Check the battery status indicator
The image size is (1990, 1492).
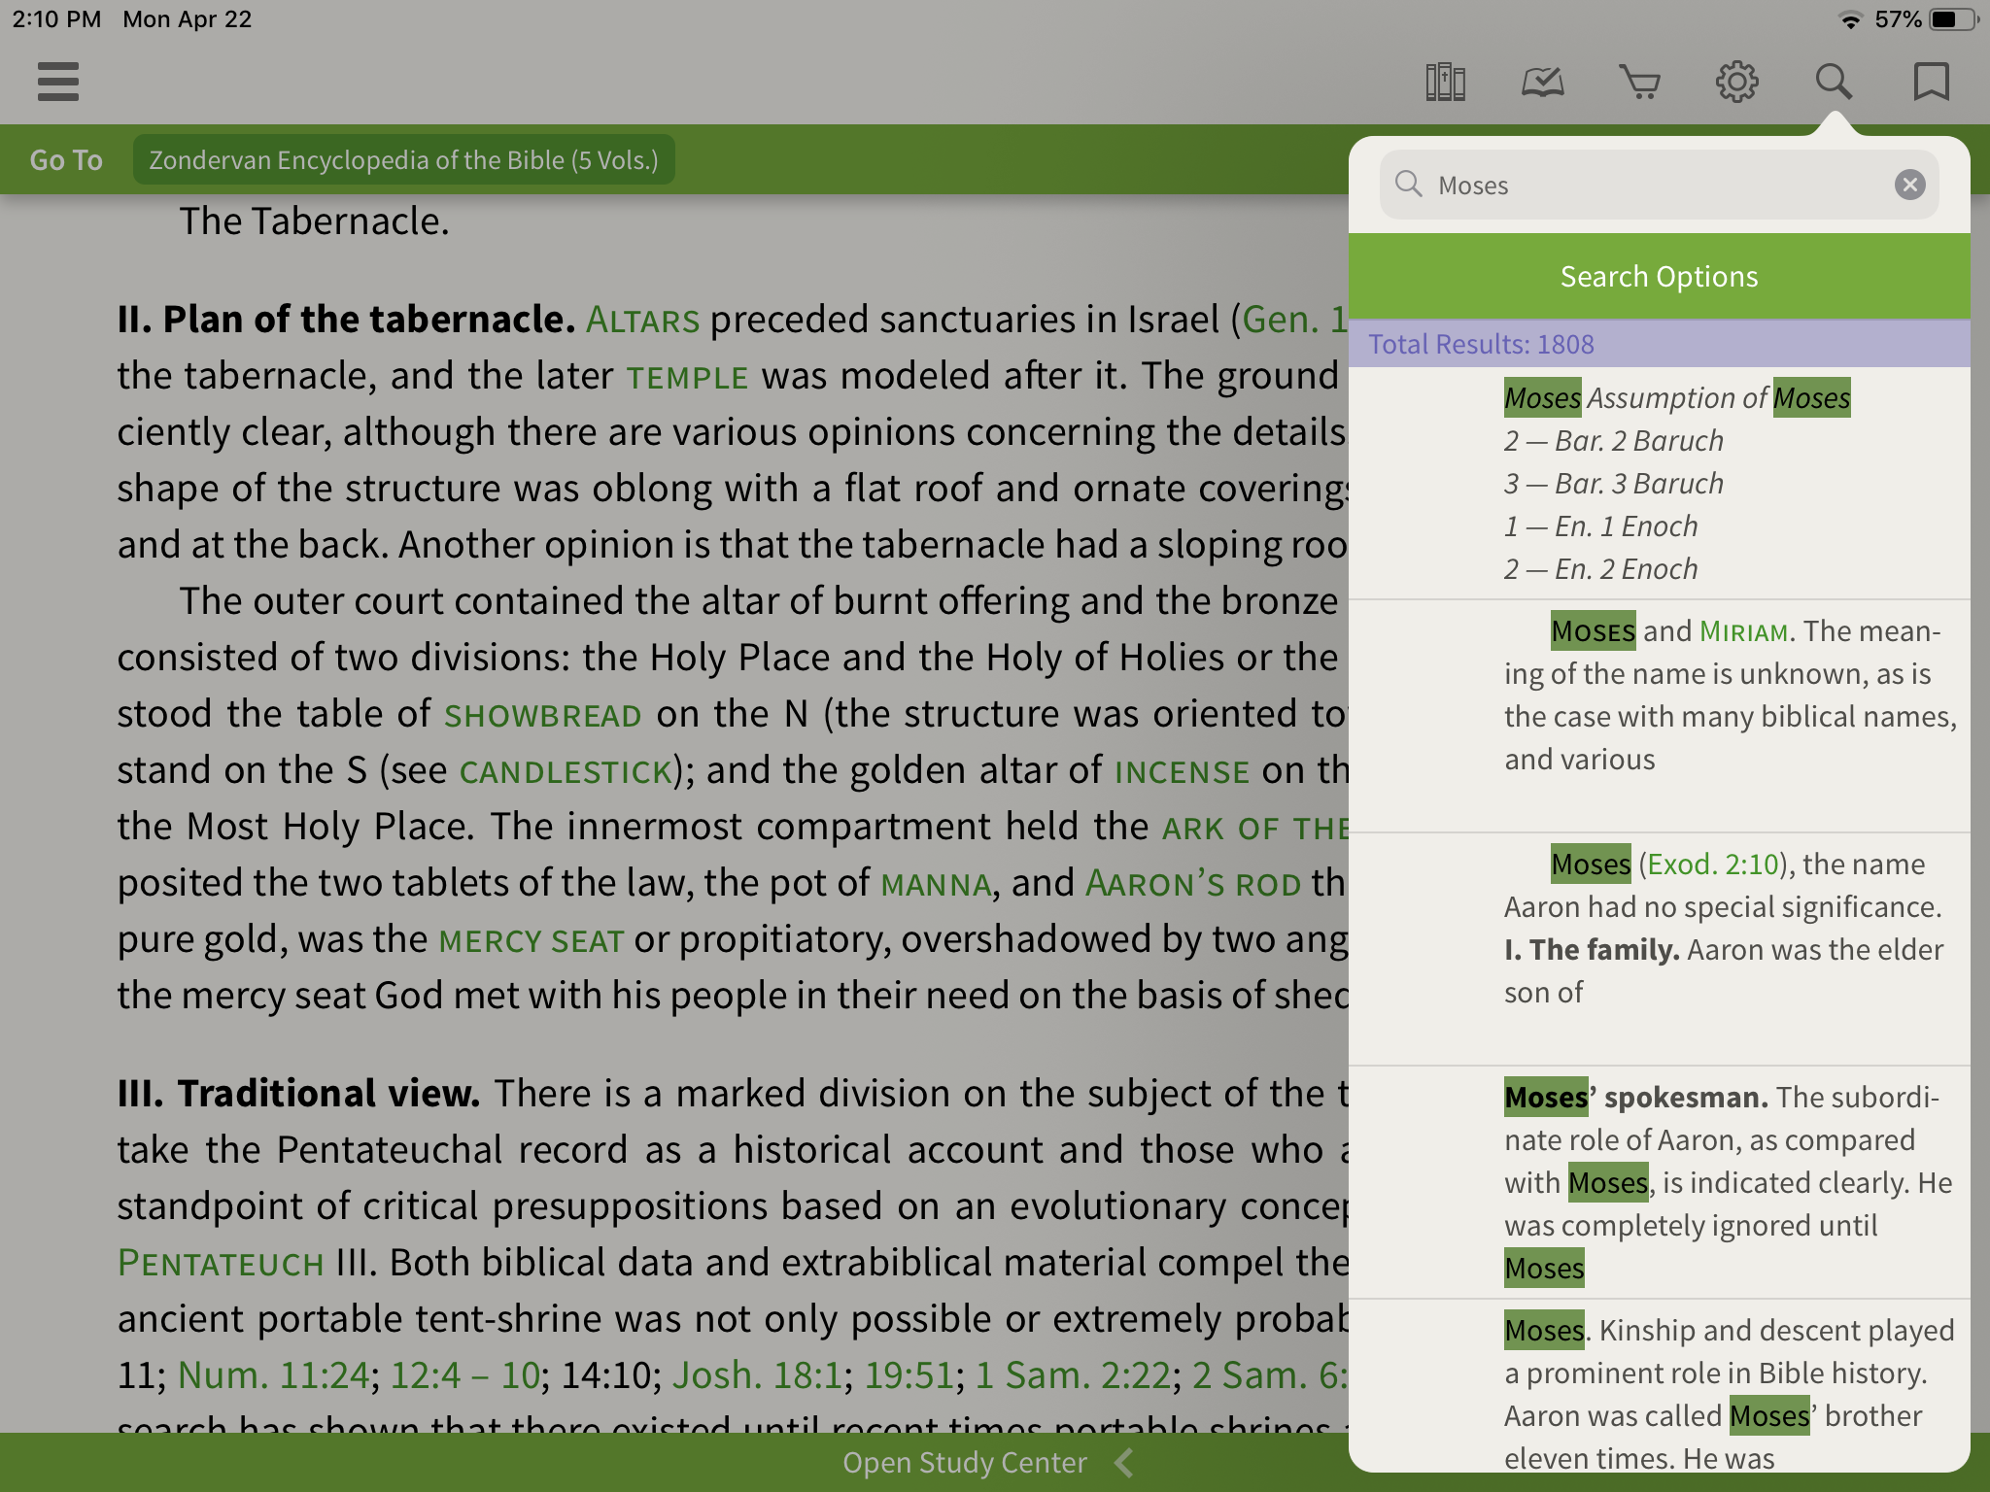[x=1953, y=19]
